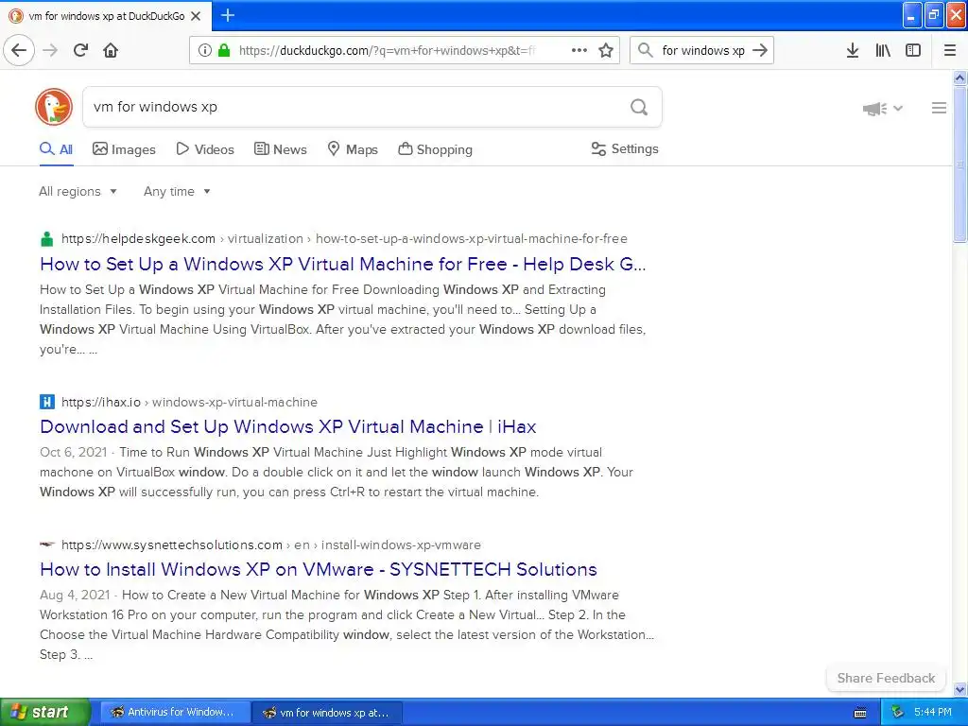
Task: Open the Downloads panel
Action: click(853, 50)
